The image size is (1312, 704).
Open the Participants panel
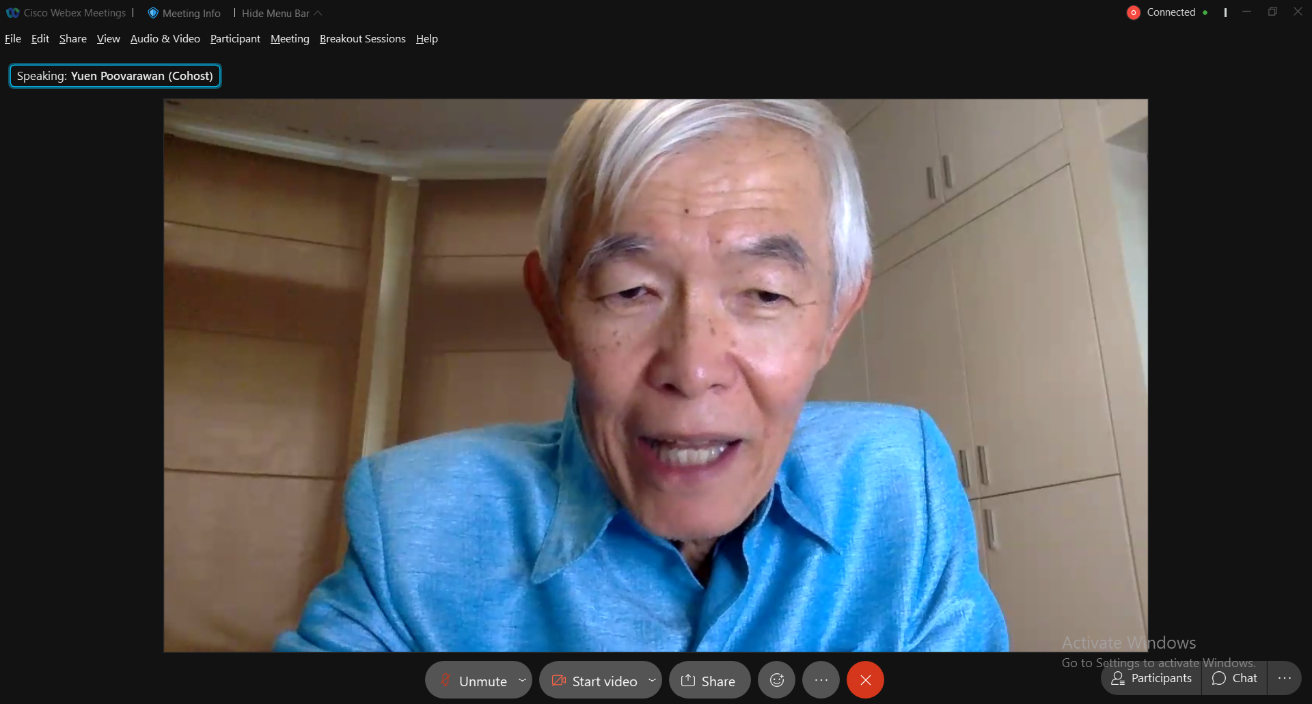pos(1151,678)
